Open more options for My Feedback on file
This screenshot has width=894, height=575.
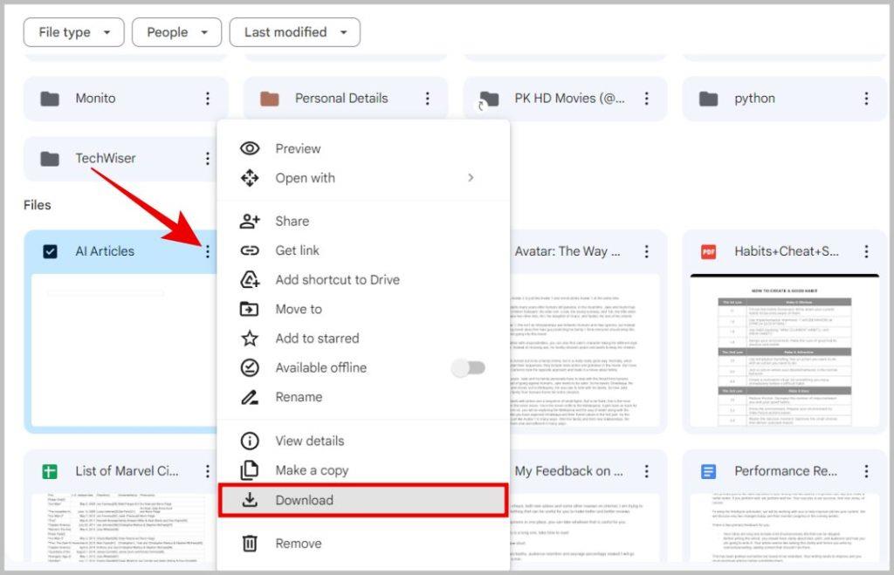(647, 471)
